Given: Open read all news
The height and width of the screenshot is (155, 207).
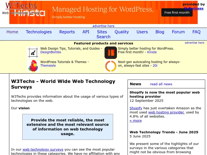Looking at the screenshot, I should coord(161,84).
